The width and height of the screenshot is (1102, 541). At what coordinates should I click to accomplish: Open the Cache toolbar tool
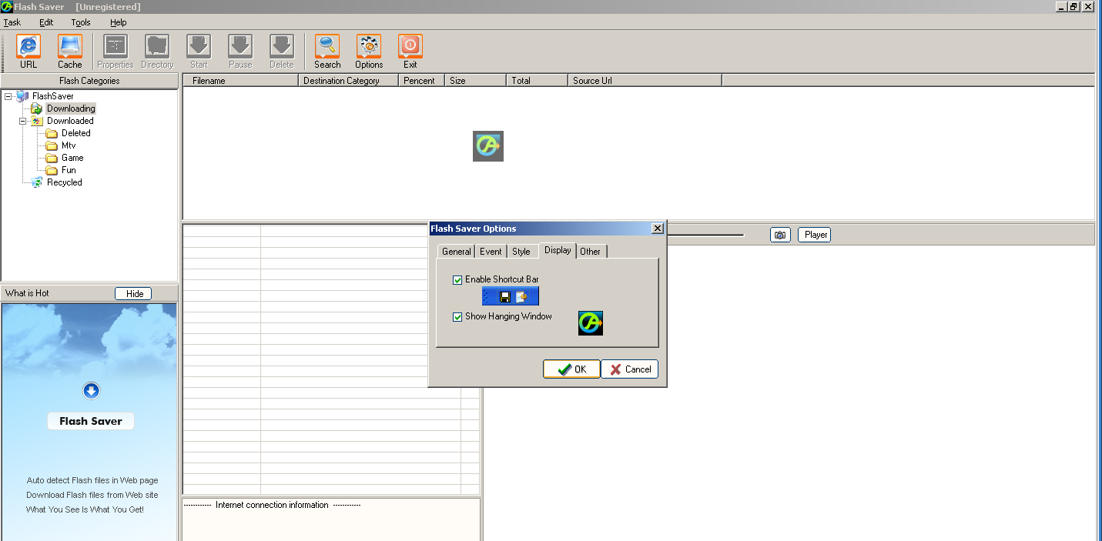70,52
